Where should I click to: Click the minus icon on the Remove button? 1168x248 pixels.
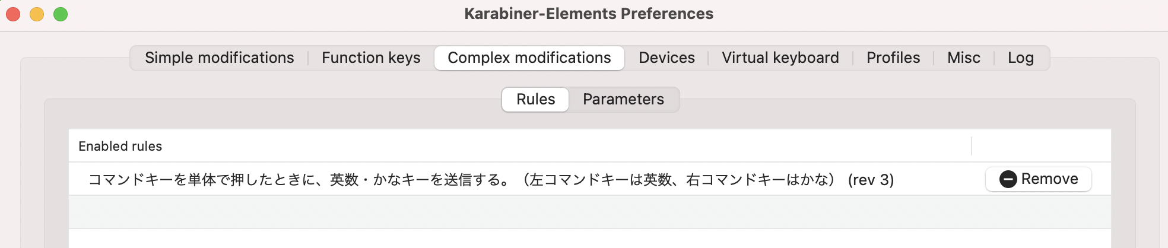(x=1008, y=179)
